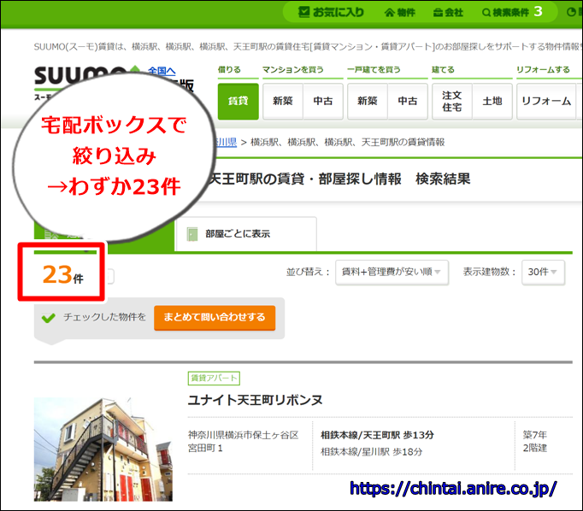This screenshot has width=583, height=511.
Task: Click the 賃貸アパート tag label
Action: (x=214, y=379)
